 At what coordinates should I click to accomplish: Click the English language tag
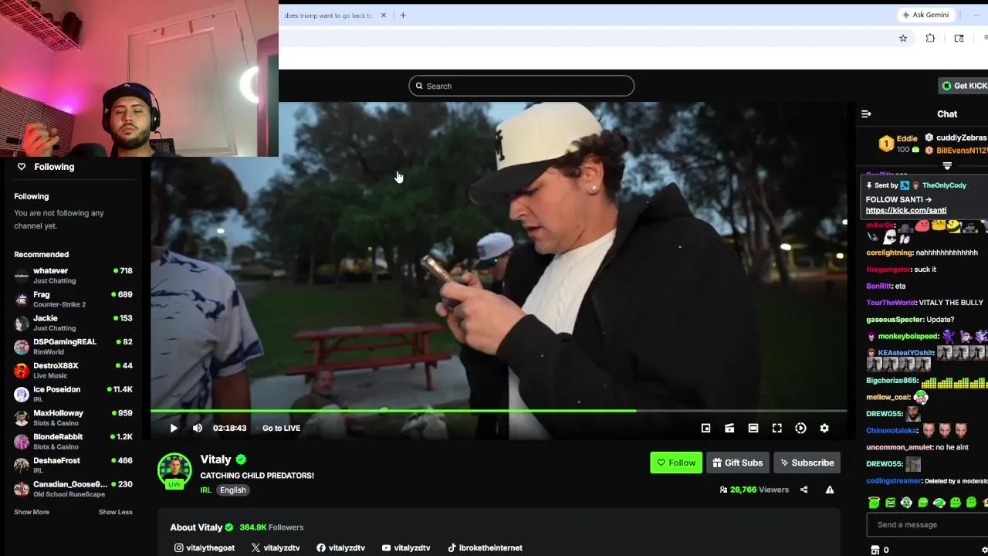click(x=232, y=490)
